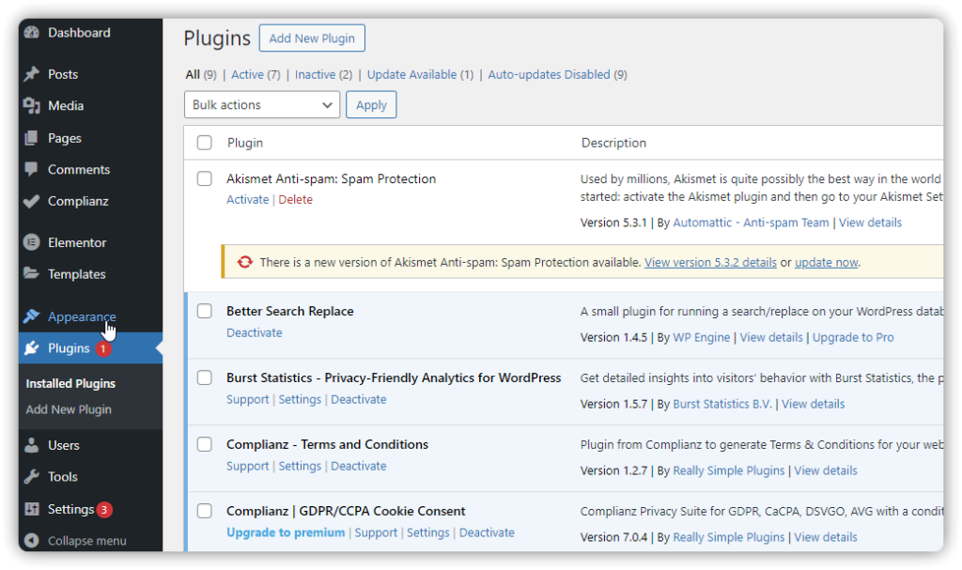The width and height of the screenshot is (962, 570).
Task: Open the Bulk actions dropdown
Action: [262, 105]
